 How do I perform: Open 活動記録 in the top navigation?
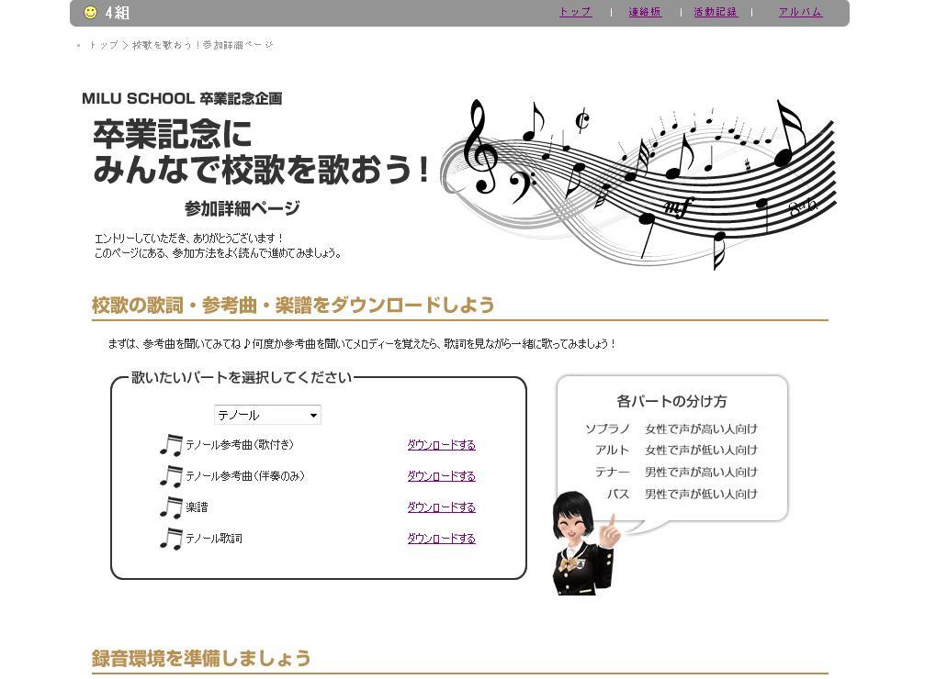[x=716, y=12]
